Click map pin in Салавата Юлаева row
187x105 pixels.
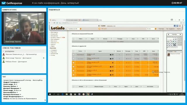pos(113,75)
